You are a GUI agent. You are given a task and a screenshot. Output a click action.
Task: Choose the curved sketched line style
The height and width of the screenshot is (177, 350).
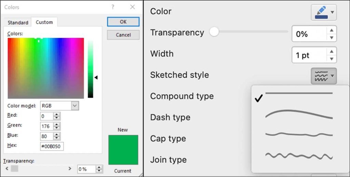pyautogui.click(x=299, y=114)
